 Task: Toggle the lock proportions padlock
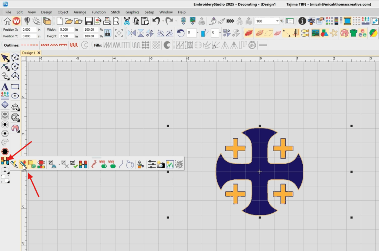pos(107,33)
